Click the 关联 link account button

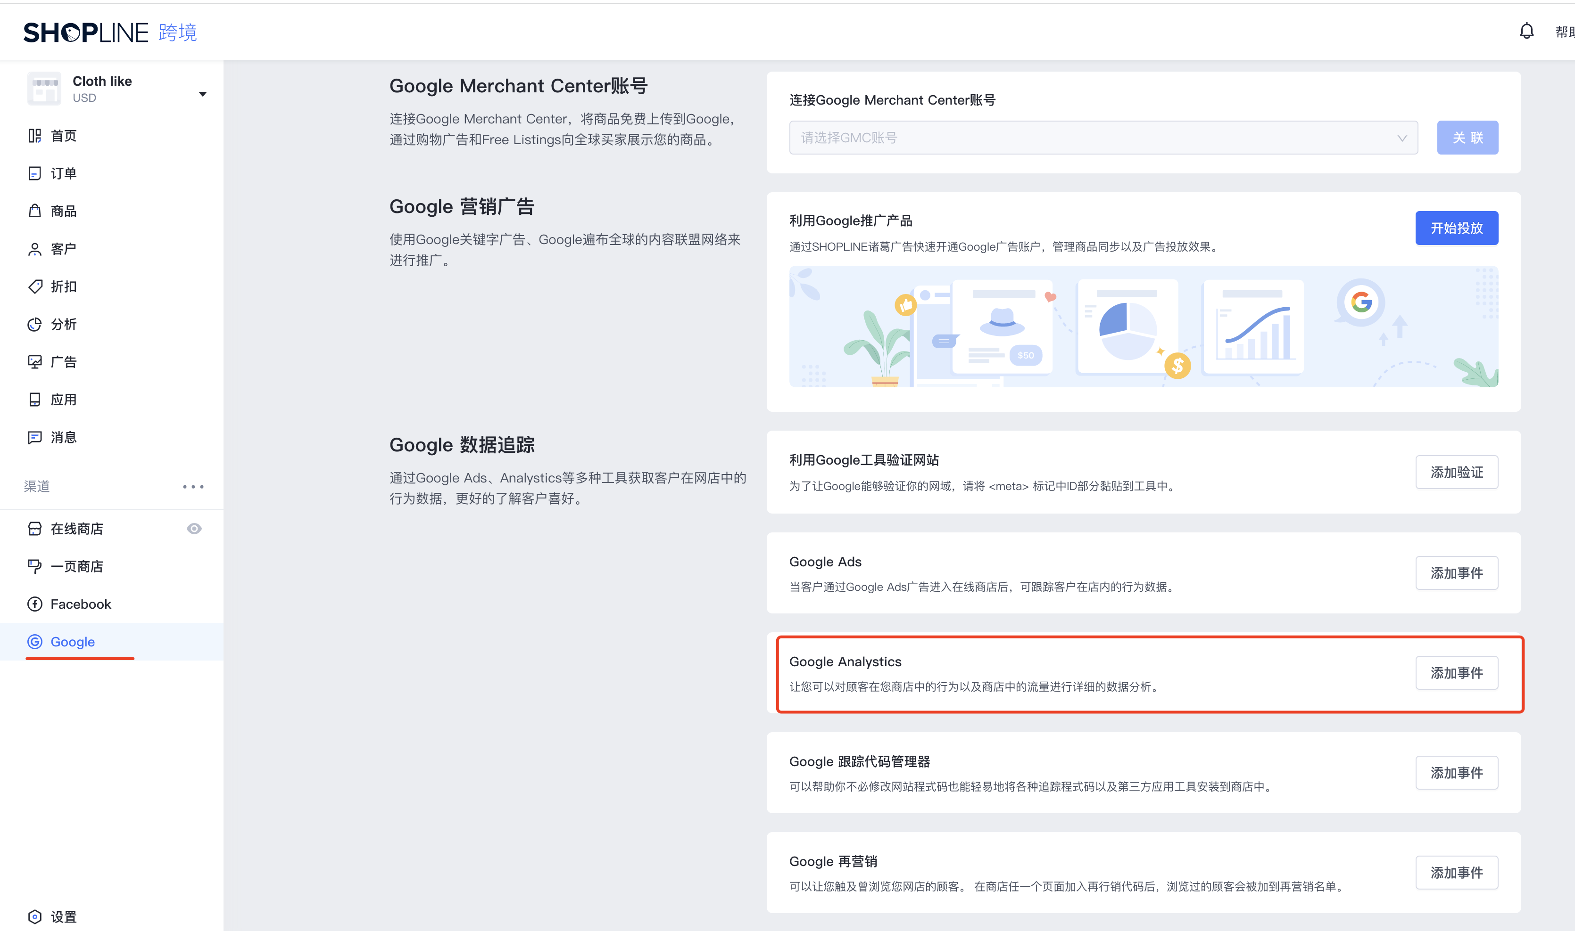click(1467, 138)
